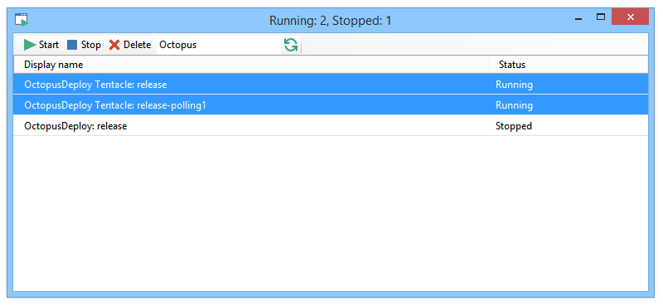663x306 pixels.
Task: Click the Running status of the release-polling1 row
Action: point(514,105)
